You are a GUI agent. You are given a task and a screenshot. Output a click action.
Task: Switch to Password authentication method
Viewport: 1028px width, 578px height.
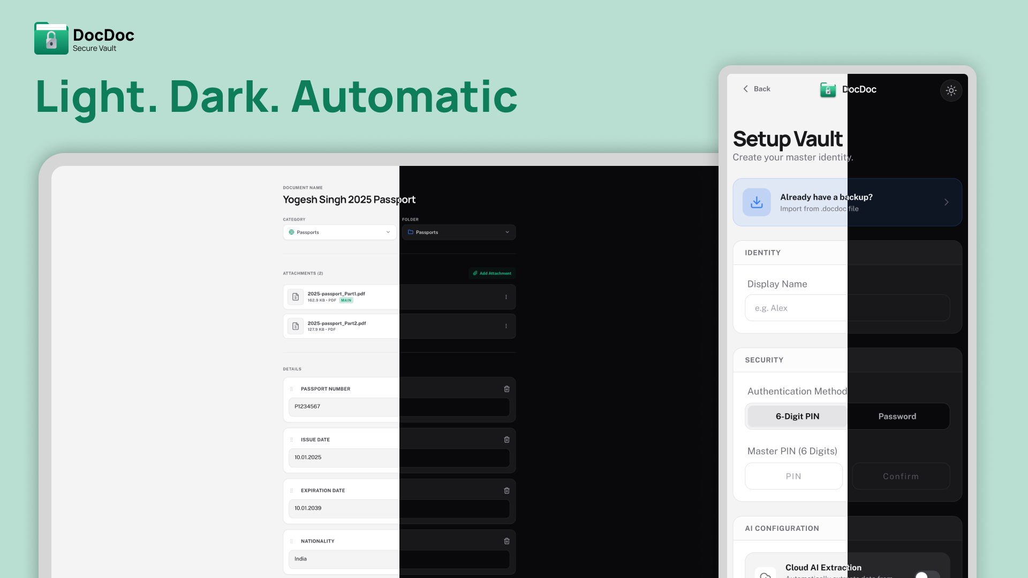(x=897, y=416)
